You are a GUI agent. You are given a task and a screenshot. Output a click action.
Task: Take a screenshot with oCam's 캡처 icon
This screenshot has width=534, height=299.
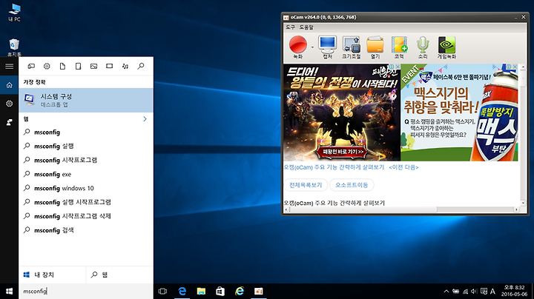click(327, 47)
